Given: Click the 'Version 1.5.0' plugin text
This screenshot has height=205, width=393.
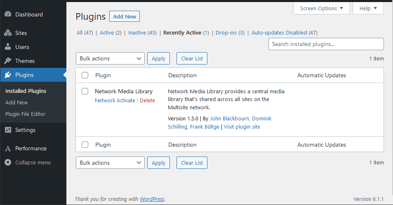Looking at the screenshot, I should (183, 119).
